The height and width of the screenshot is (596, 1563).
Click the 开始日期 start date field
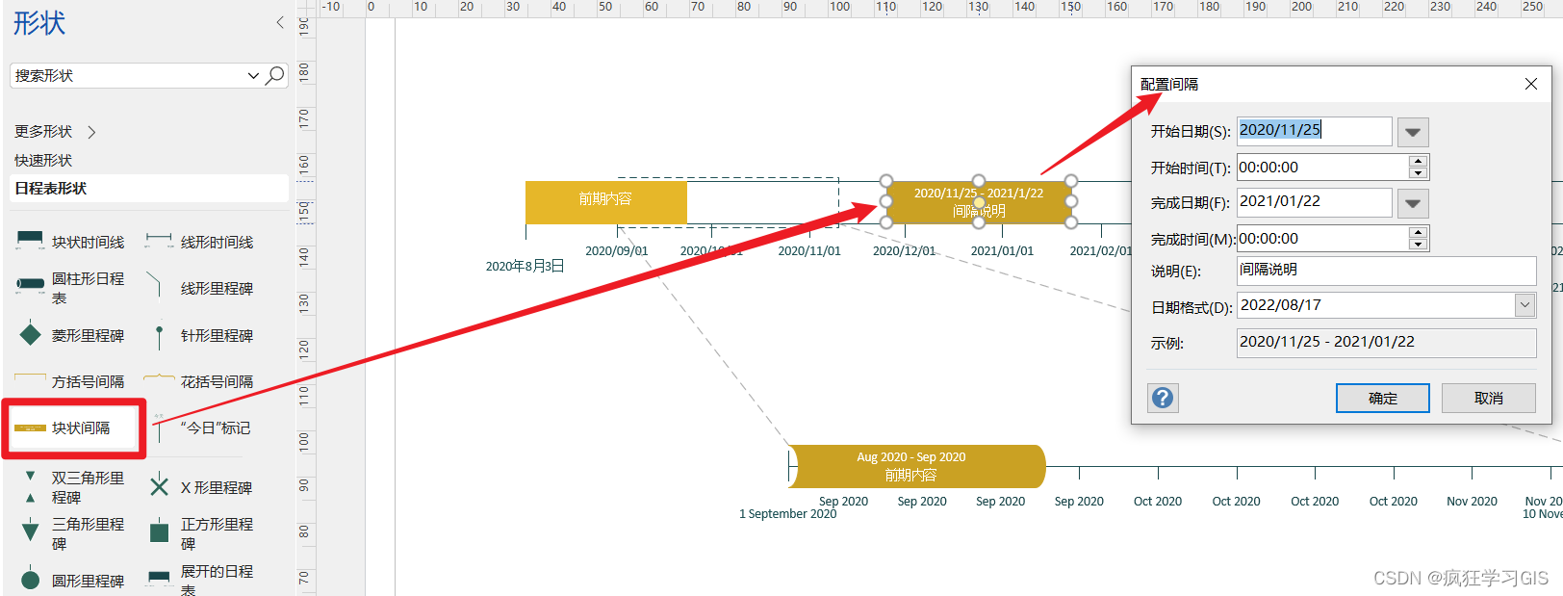point(1314,131)
